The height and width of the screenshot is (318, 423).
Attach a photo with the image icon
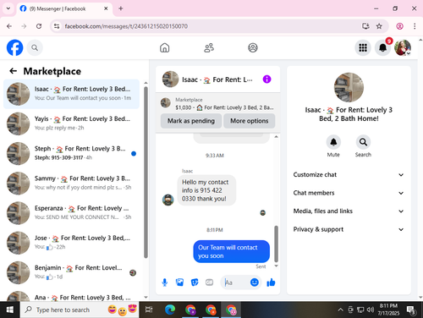pyautogui.click(x=179, y=282)
